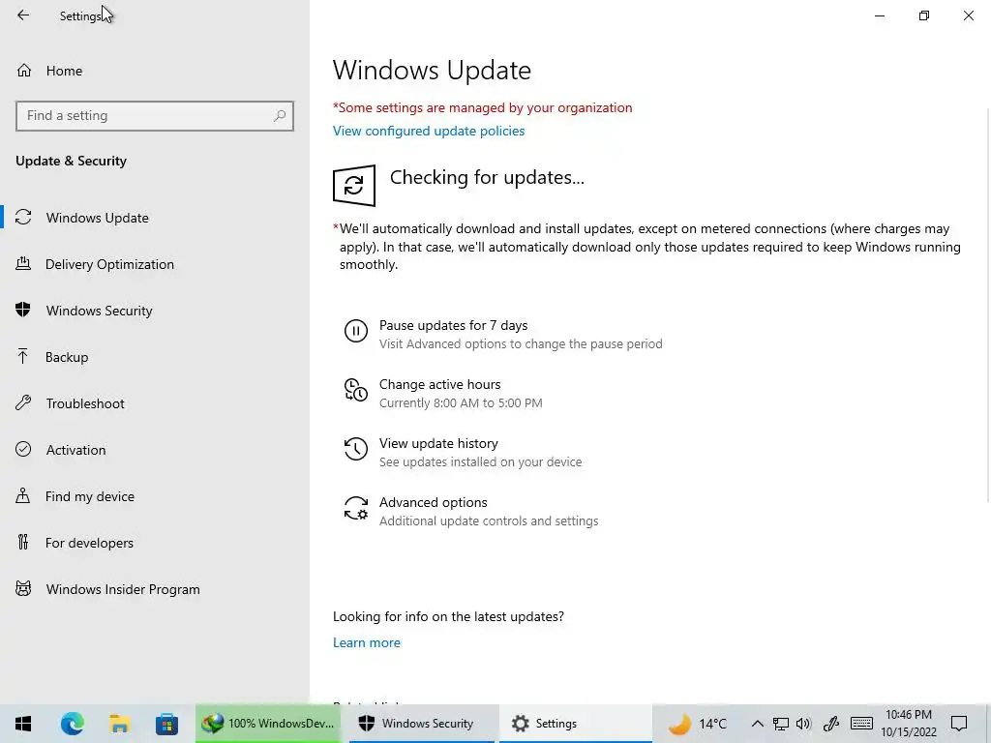This screenshot has height=743, width=991.
Task: Open the Backup section
Action: pos(155,357)
